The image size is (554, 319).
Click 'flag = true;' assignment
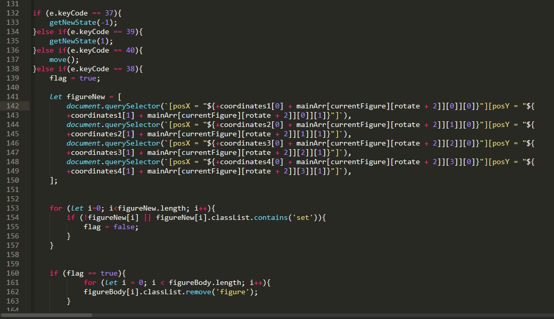tap(74, 78)
